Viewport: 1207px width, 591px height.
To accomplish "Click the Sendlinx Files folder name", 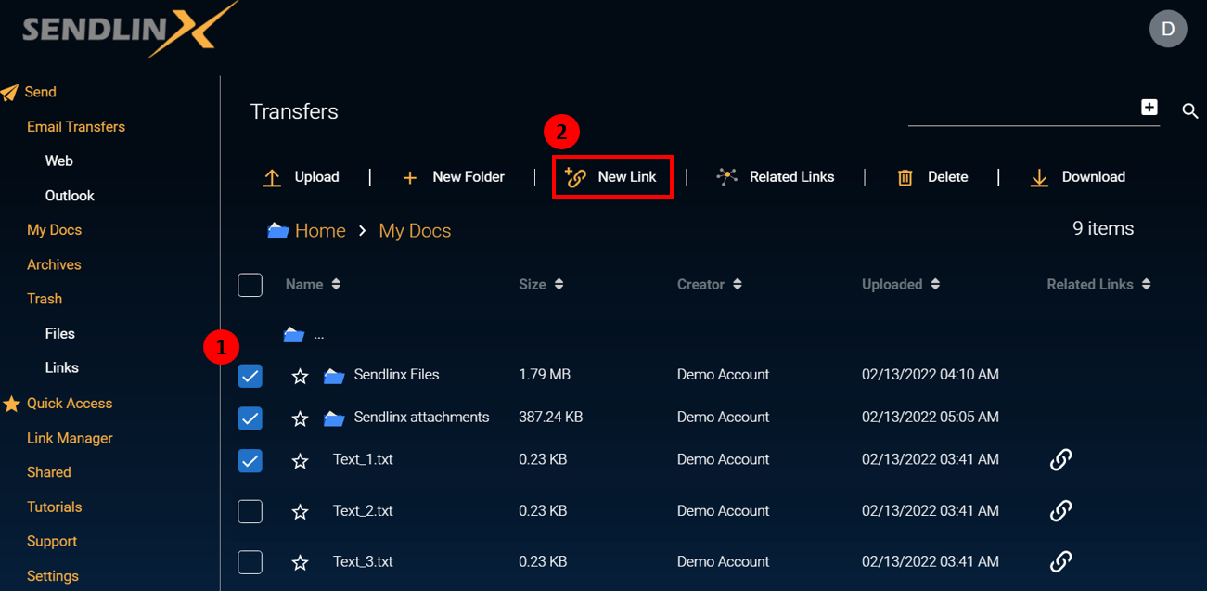I will pyautogui.click(x=396, y=375).
